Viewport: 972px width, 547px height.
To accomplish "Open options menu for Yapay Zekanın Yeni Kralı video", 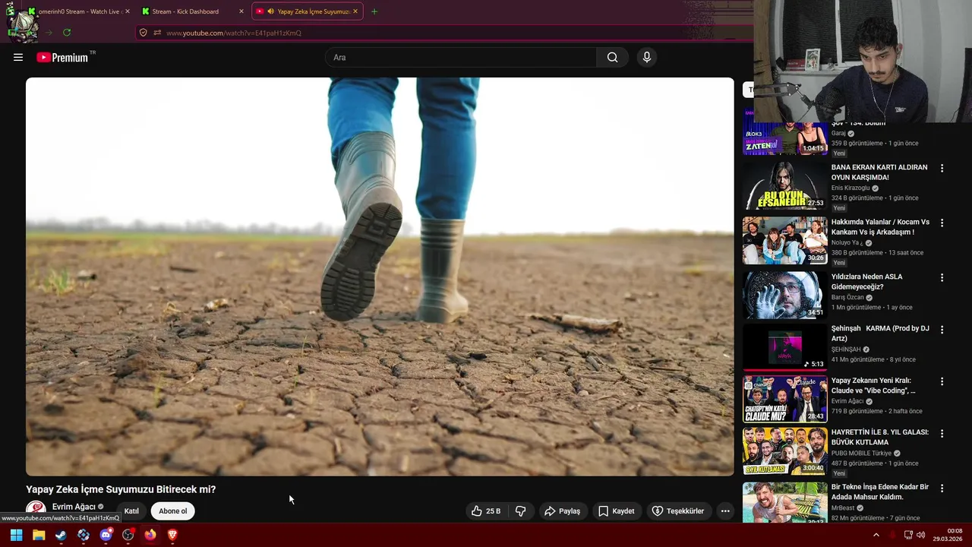I will pyautogui.click(x=942, y=381).
